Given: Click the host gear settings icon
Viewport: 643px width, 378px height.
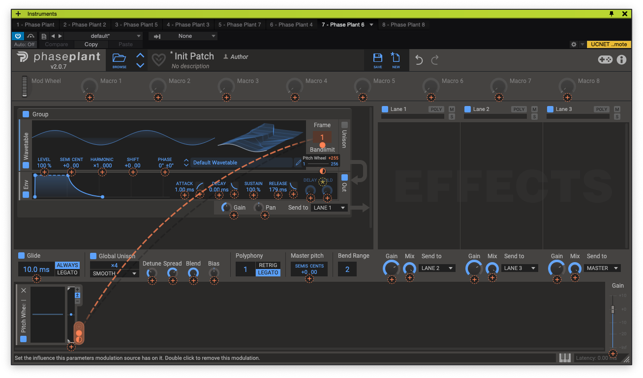Looking at the screenshot, I should [x=574, y=44].
